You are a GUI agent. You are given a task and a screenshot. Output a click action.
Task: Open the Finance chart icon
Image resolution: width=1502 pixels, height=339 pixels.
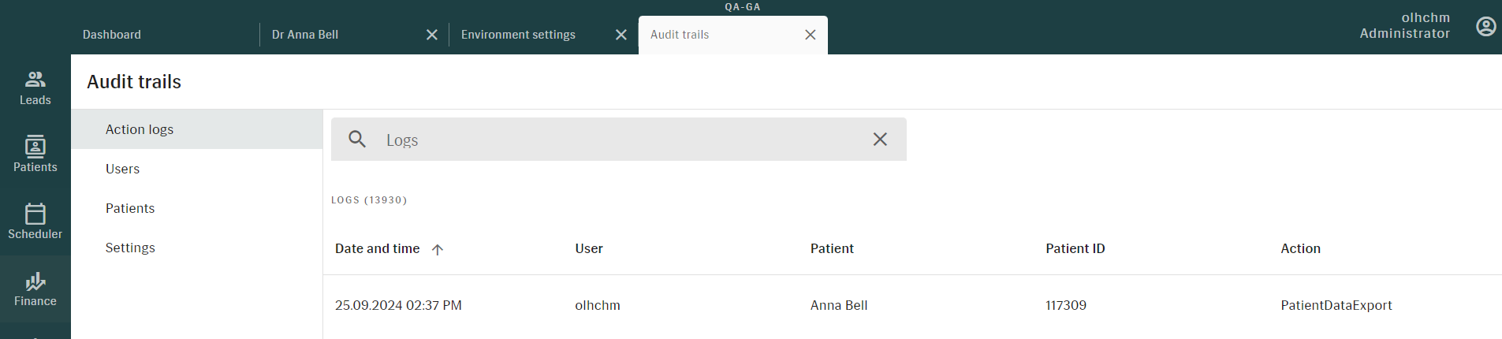pyautogui.click(x=35, y=281)
